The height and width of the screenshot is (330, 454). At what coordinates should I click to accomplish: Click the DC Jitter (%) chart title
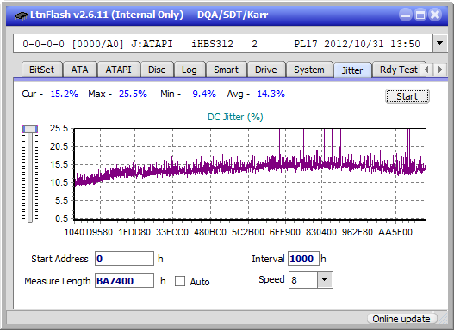coord(235,117)
